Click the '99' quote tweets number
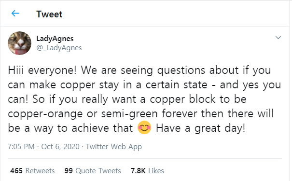The height and width of the screenshot is (181, 292). pyautogui.click(x=69, y=171)
